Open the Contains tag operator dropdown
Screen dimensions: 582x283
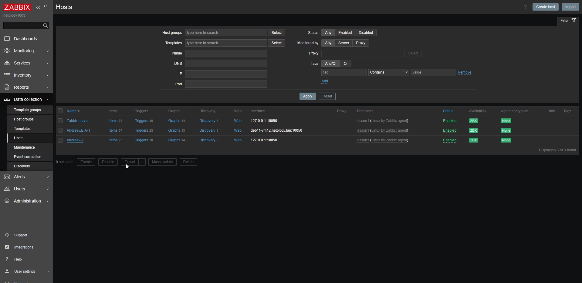[388, 72]
